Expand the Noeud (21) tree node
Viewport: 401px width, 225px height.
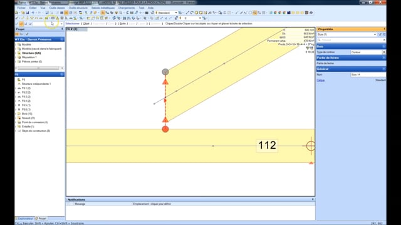click(x=16, y=118)
